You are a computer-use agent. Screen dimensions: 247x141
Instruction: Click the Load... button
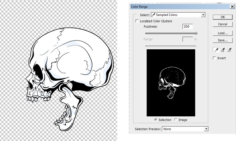pos(223,33)
